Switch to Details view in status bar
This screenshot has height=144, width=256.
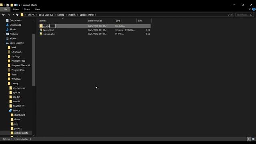tap(248, 139)
